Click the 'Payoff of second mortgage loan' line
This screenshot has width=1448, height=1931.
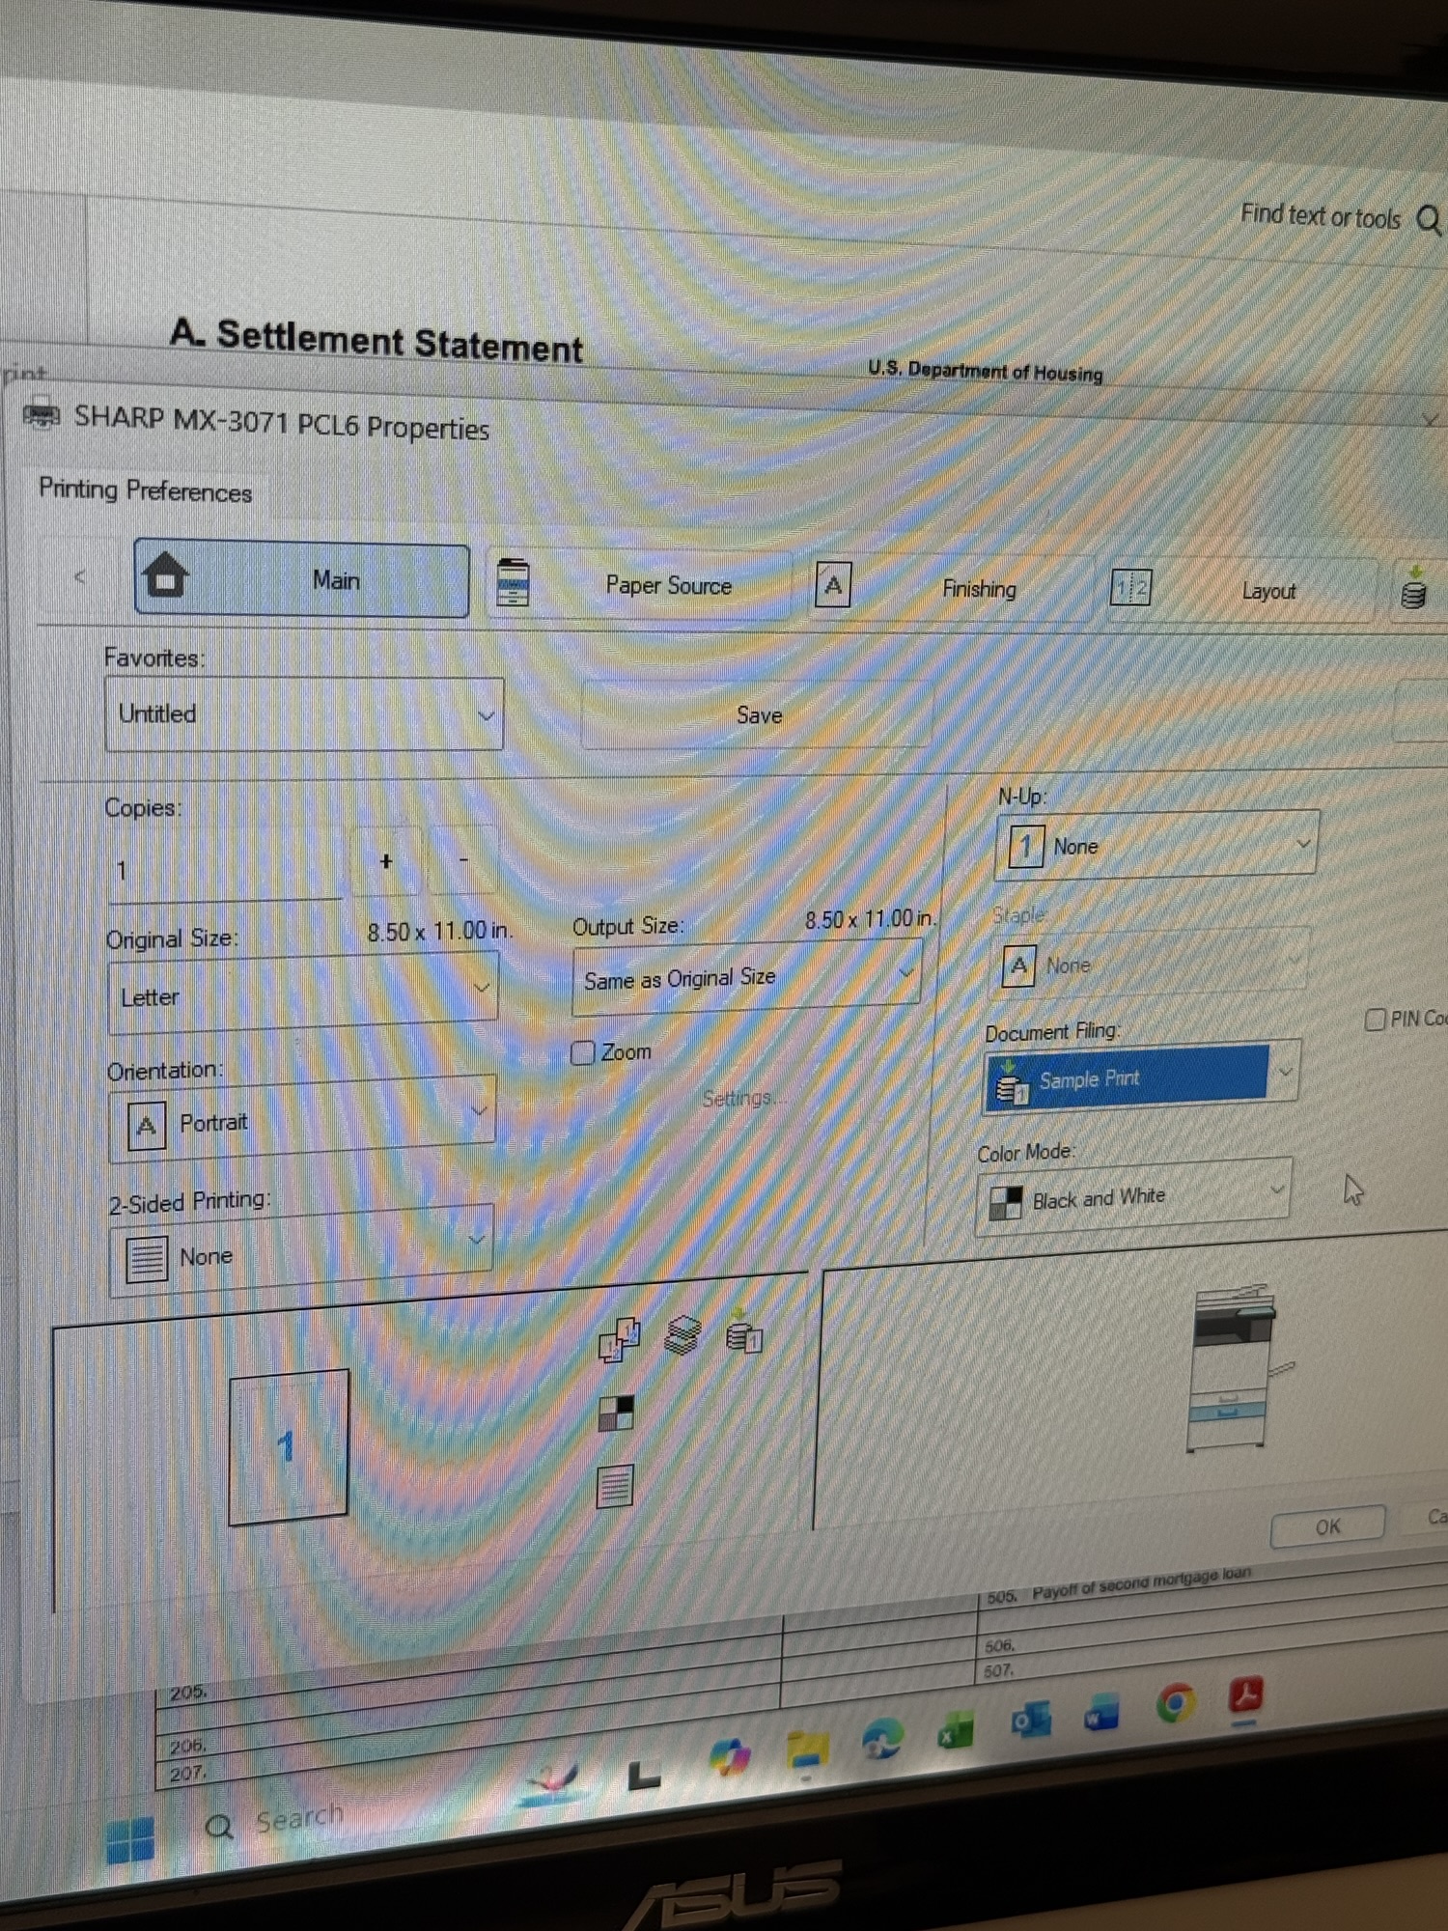(1141, 1583)
